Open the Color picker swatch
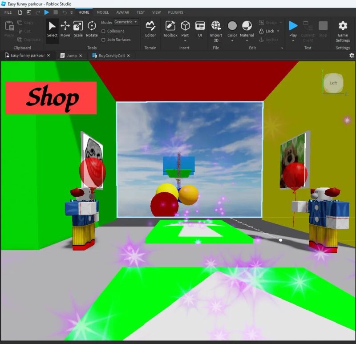Screen dimensions: 356x344 tap(232, 26)
